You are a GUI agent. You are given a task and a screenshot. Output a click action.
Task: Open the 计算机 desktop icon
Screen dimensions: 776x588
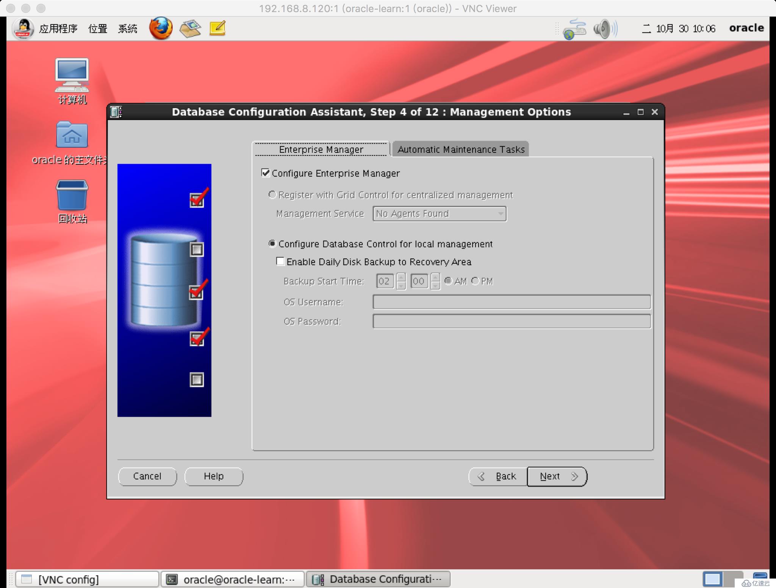tap(72, 81)
